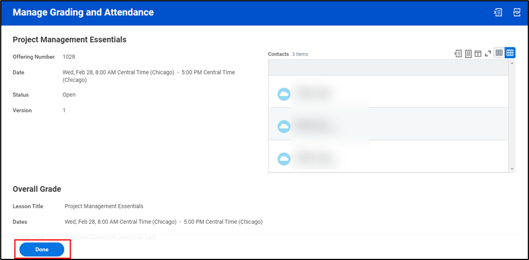Export Contacts table to Excel
The height and width of the screenshot is (260, 529).
(x=458, y=53)
